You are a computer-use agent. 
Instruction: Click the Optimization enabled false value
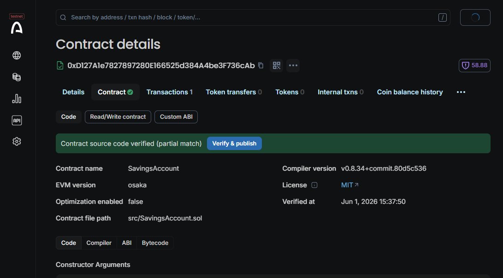click(136, 202)
